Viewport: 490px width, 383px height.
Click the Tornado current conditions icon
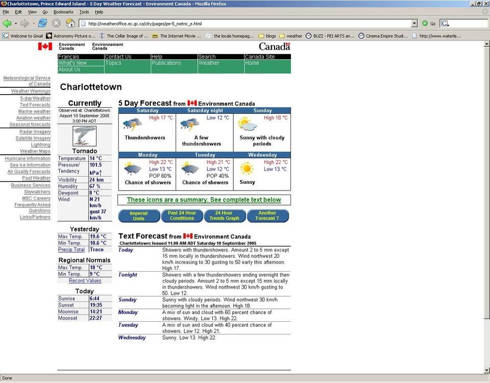[84, 136]
